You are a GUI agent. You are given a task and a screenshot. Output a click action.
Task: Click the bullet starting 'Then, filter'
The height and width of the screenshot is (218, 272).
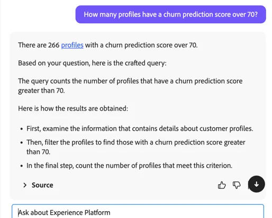click(x=136, y=147)
